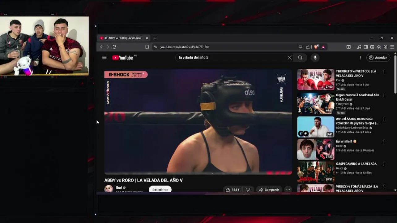Like the video showing 134 k
The height and width of the screenshot is (223, 397).
[233, 190]
